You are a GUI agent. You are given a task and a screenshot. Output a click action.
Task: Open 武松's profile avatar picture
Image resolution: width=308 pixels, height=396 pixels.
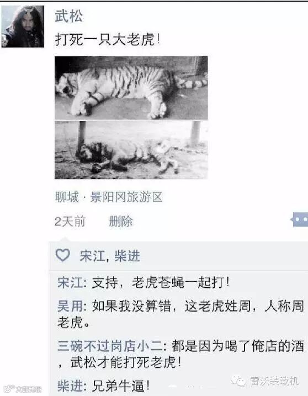click(x=23, y=27)
